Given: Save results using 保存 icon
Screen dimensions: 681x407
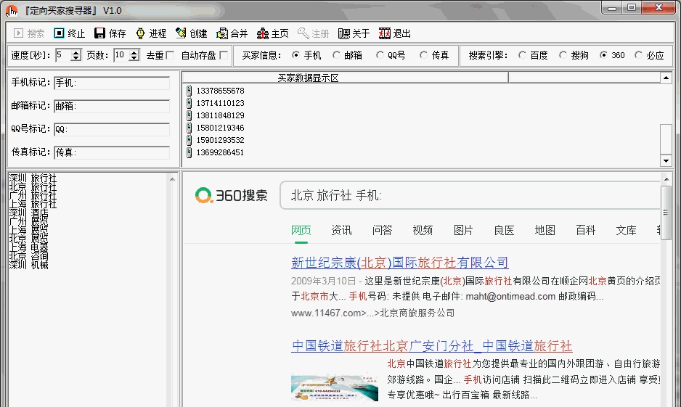Looking at the screenshot, I should coord(100,33).
